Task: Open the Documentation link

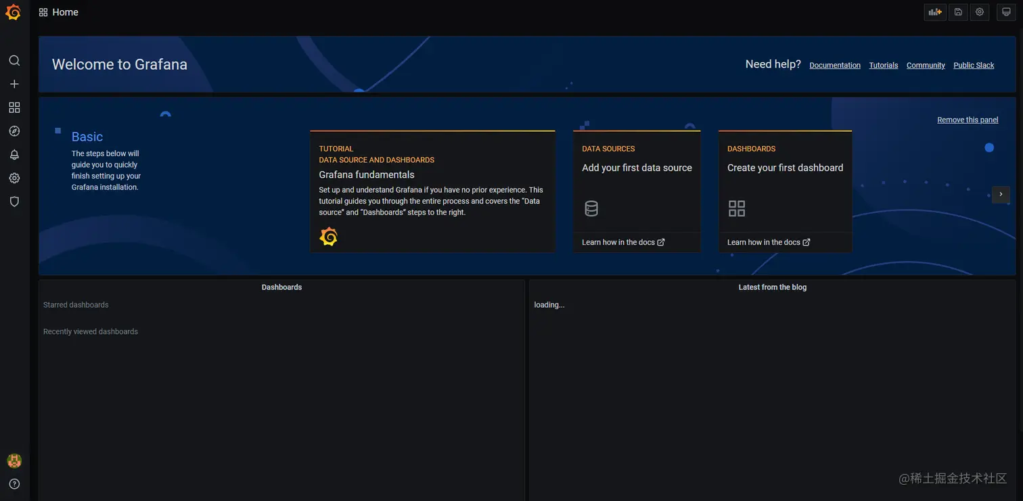Action: point(835,66)
